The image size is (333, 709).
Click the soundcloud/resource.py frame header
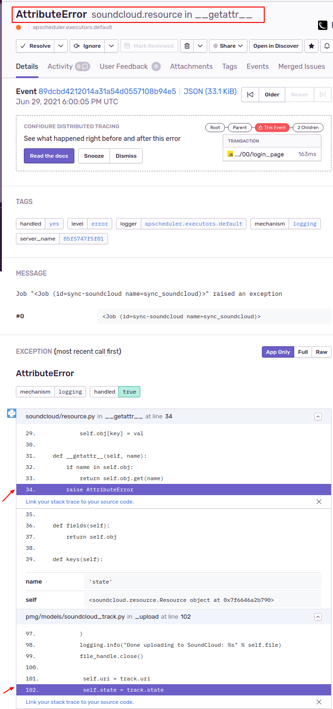[174, 417]
